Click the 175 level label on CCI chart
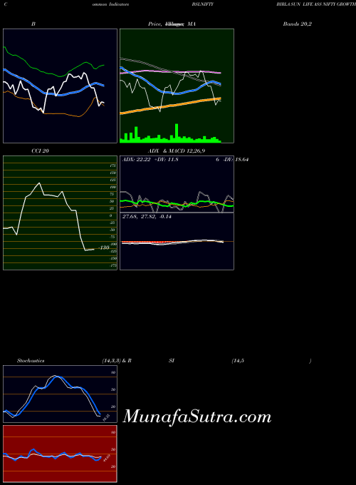The height and width of the screenshot is (485, 356). pos(112,165)
